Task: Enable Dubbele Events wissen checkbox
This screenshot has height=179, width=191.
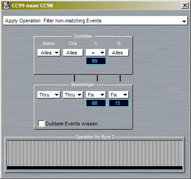Action: (x=41, y=124)
